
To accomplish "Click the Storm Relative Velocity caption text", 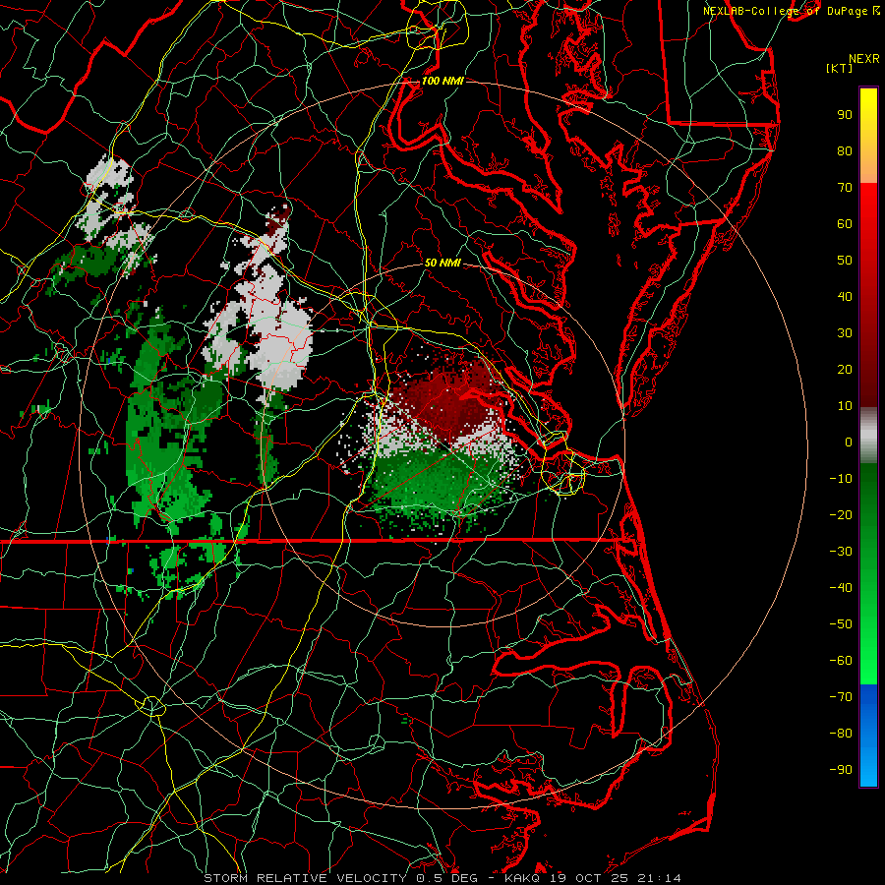I will (442, 878).
